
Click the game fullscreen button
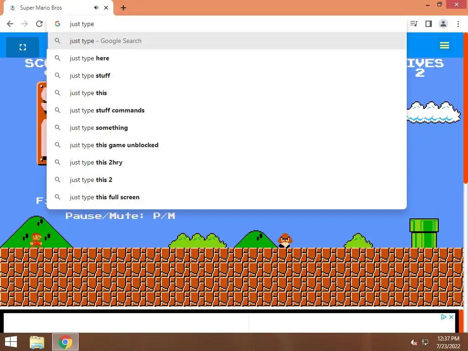pyautogui.click(x=22, y=47)
